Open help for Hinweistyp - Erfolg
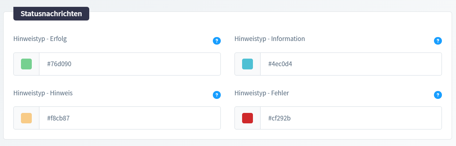 (x=217, y=41)
